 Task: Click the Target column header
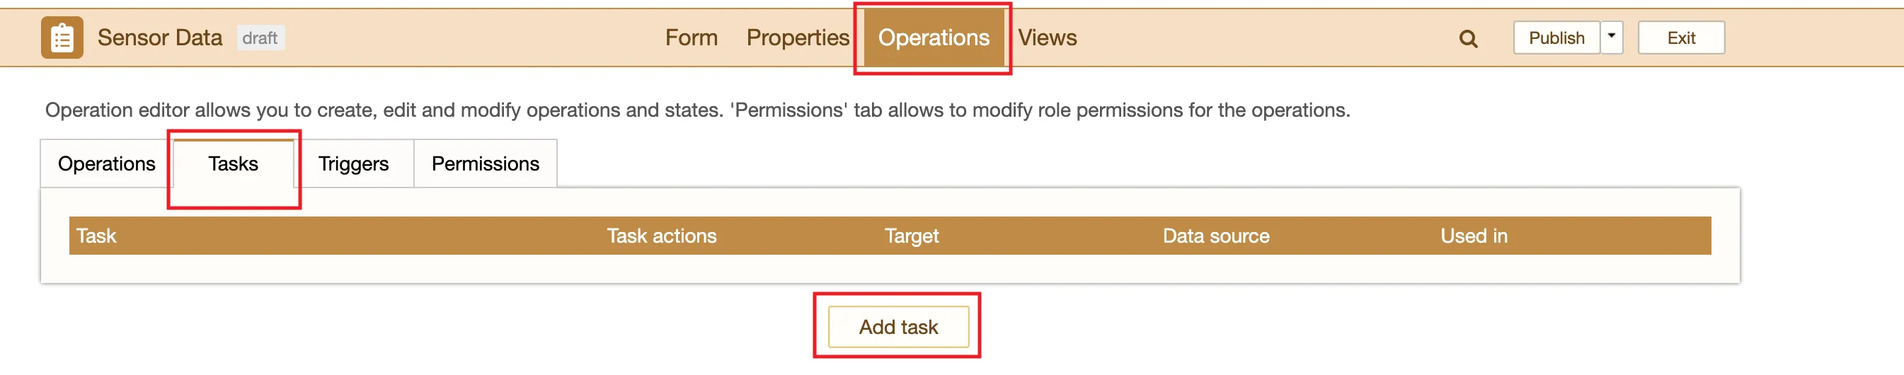(x=912, y=236)
